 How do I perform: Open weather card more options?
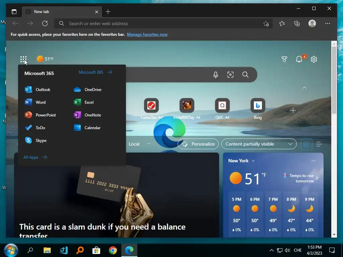[314, 161]
